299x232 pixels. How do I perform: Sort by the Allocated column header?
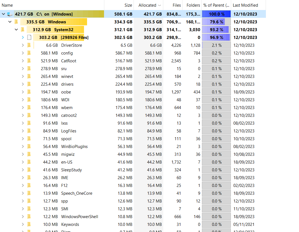pyautogui.click(x=149, y=5)
